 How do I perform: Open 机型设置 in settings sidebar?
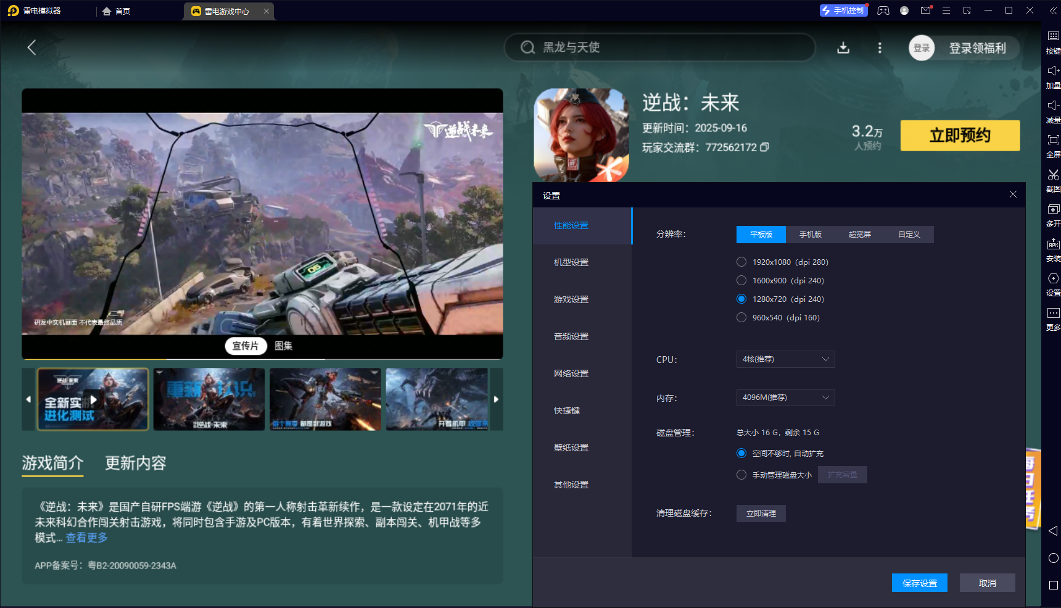coord(571,262)
